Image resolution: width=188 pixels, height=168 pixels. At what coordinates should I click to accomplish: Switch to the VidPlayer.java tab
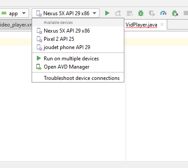(x=141, y=25)
